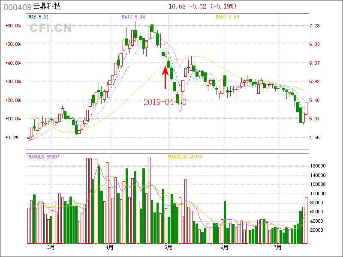Click the MAVOL5:59307 volume label

44,157
